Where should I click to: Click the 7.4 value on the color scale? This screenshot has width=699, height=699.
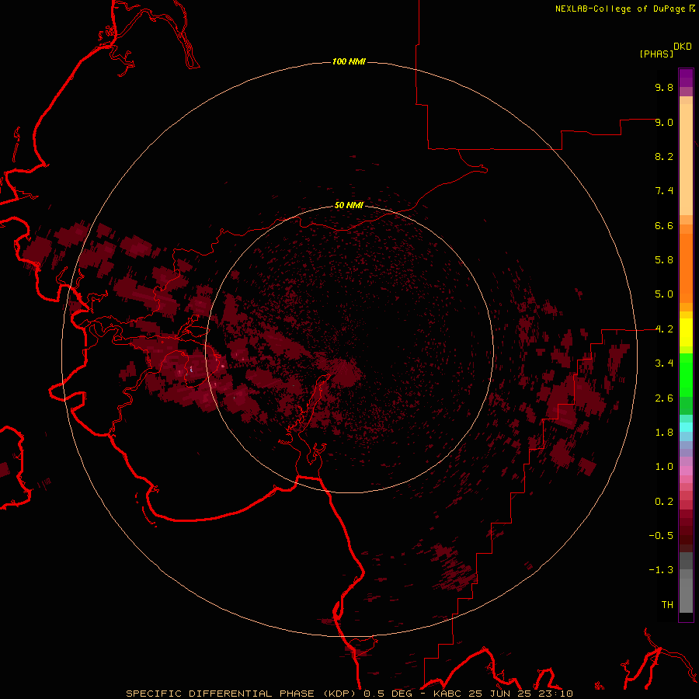pos(664,191)
